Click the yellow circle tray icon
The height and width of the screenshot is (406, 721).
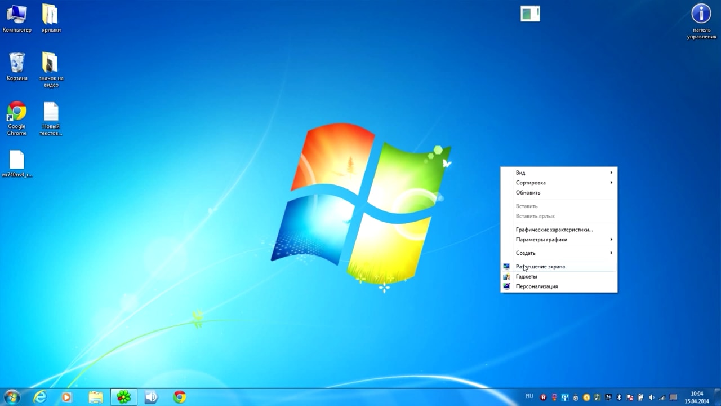586,397
